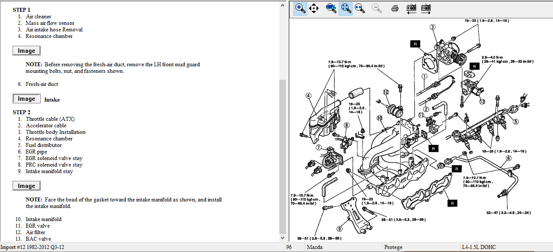Screen dimensions: 553x252
Task: Click the 'STEP 2' heading
Action: tap(22, 112)
